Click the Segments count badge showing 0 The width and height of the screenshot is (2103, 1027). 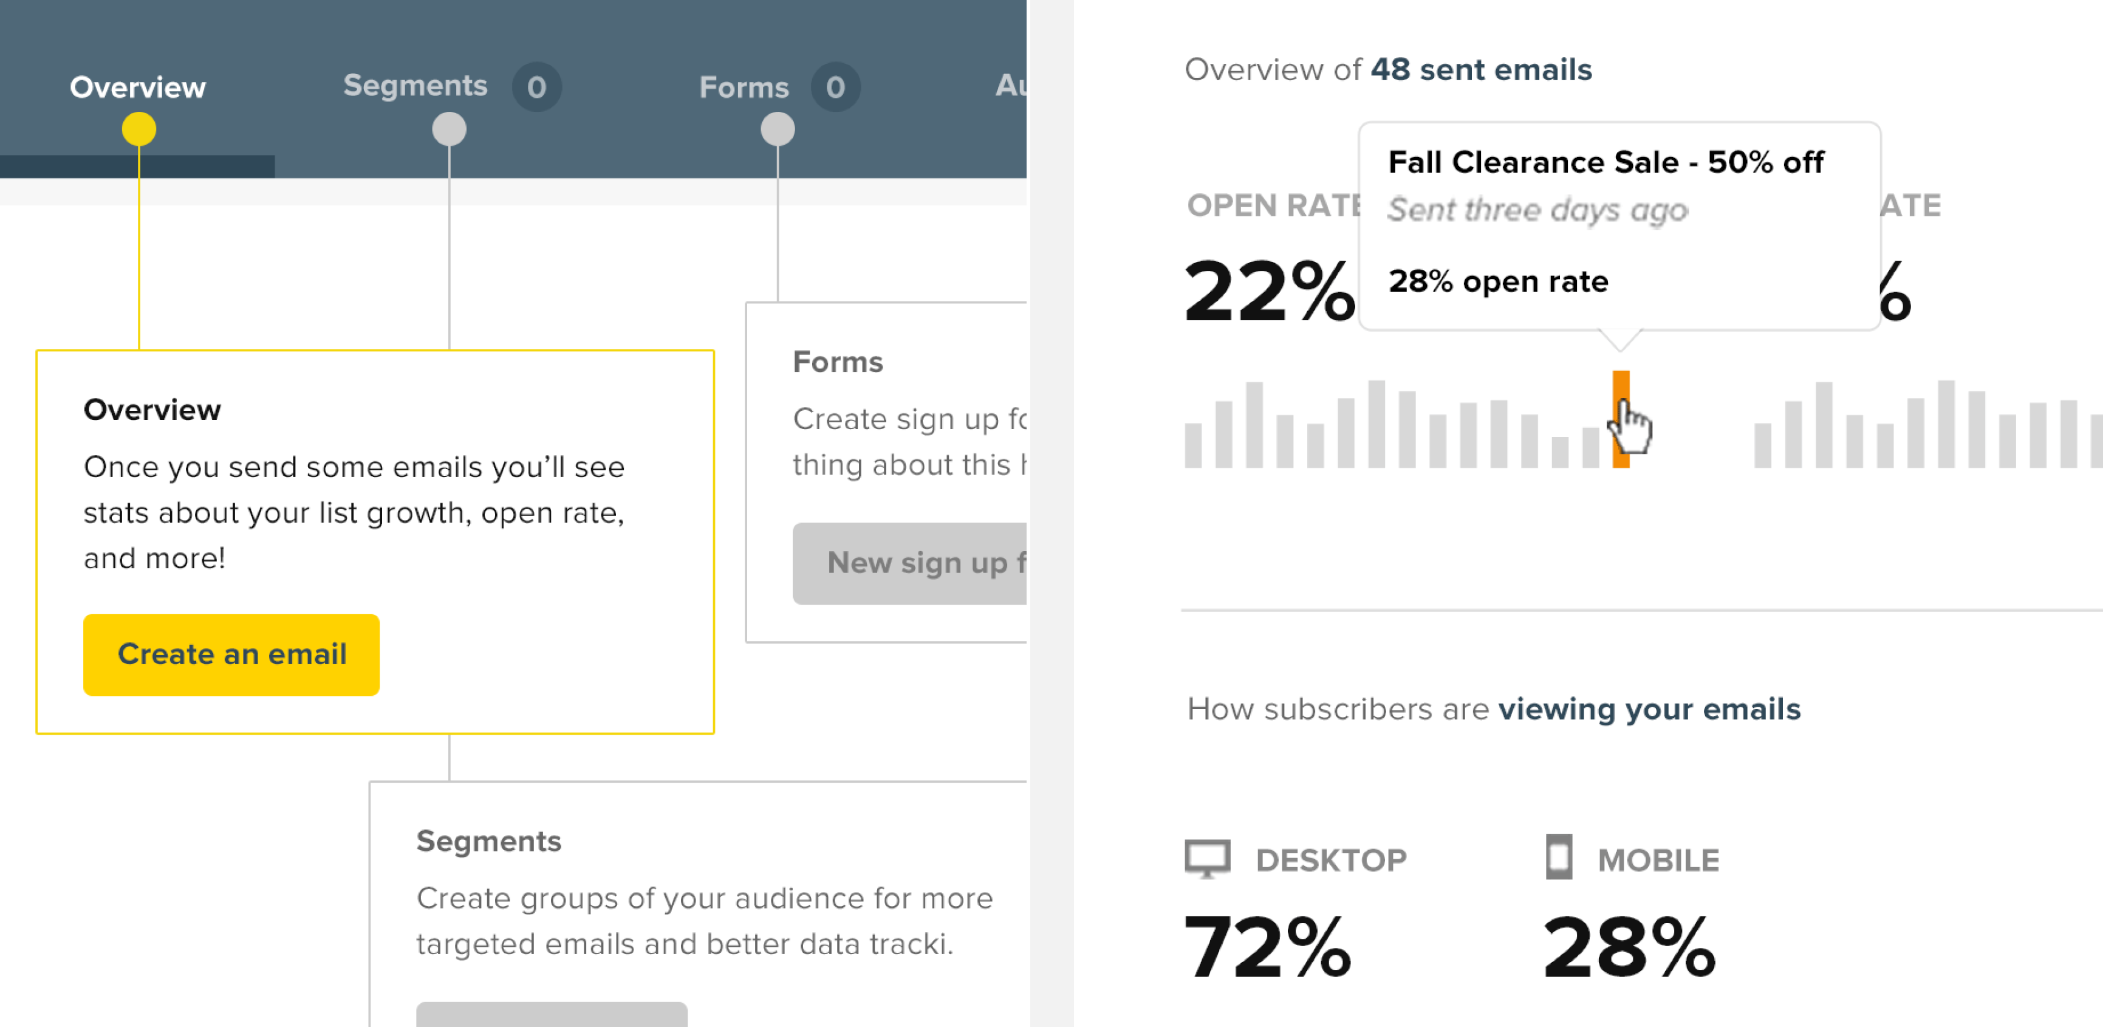pos(536,87)
